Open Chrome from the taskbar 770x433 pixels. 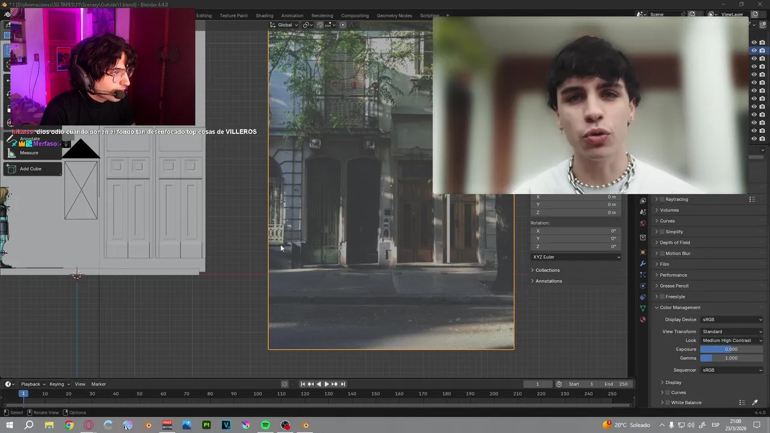pyautogui.click(x=69, y=425)
